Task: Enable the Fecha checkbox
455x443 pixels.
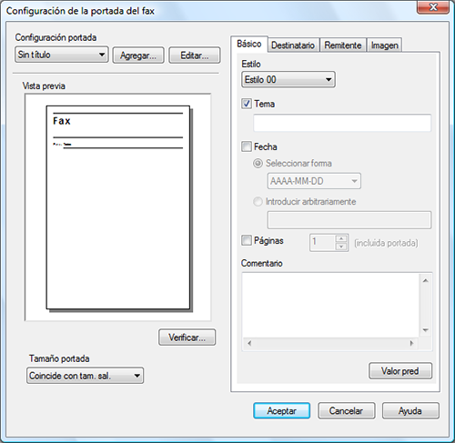Action: point(247,146)
